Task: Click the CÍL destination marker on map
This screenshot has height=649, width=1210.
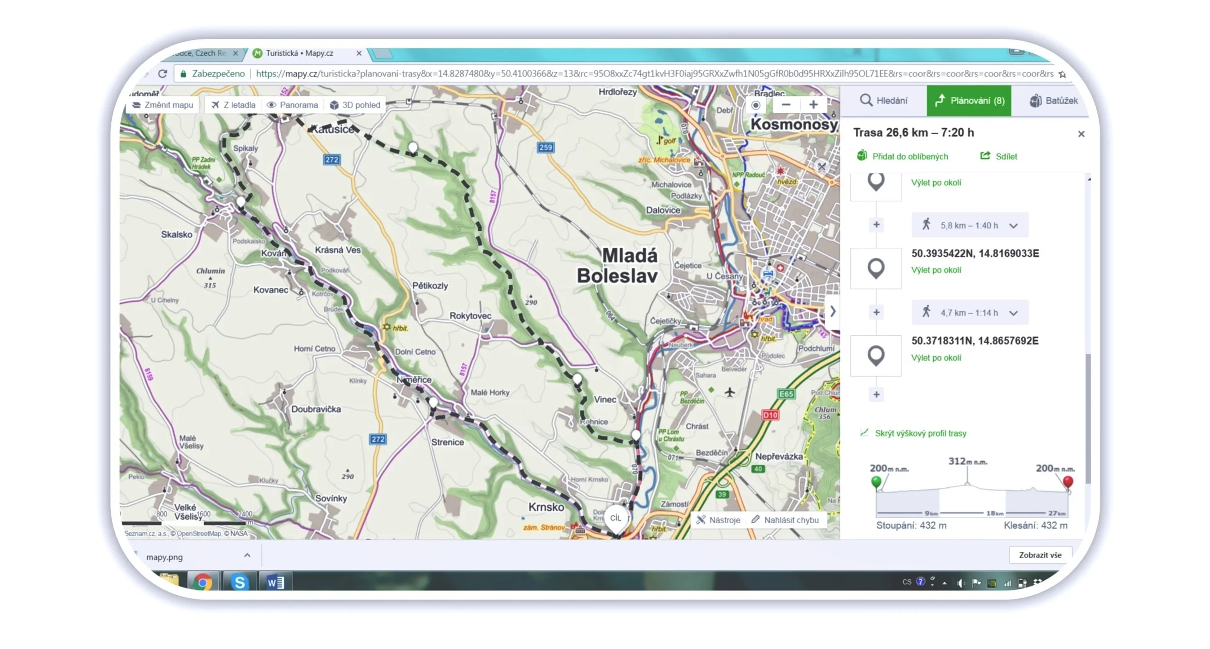Action: click(616, 519)
